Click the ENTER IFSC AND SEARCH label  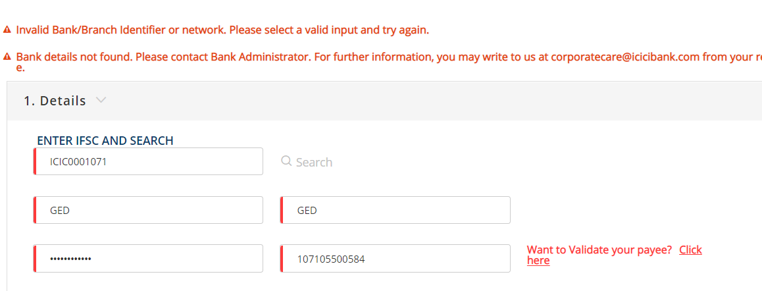[x=105, y=141]
